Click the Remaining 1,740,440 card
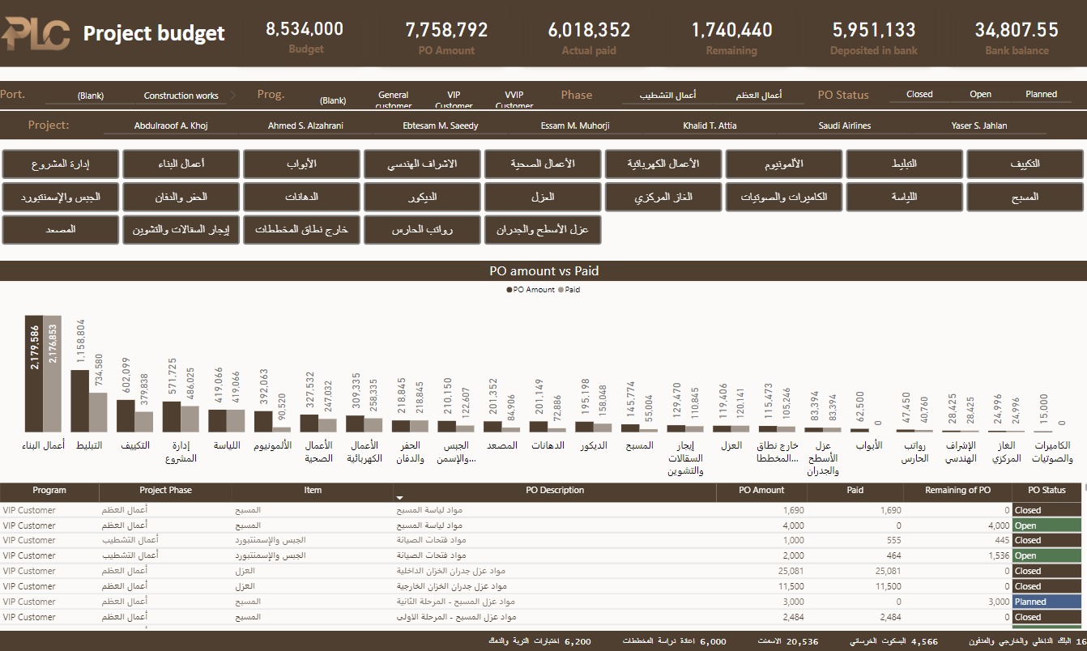 pos(731,38)
